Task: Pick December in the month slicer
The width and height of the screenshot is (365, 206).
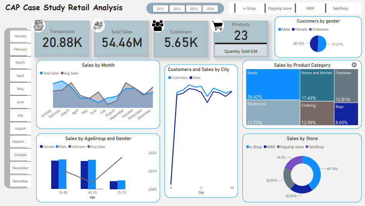Action: tap(20, 181)
